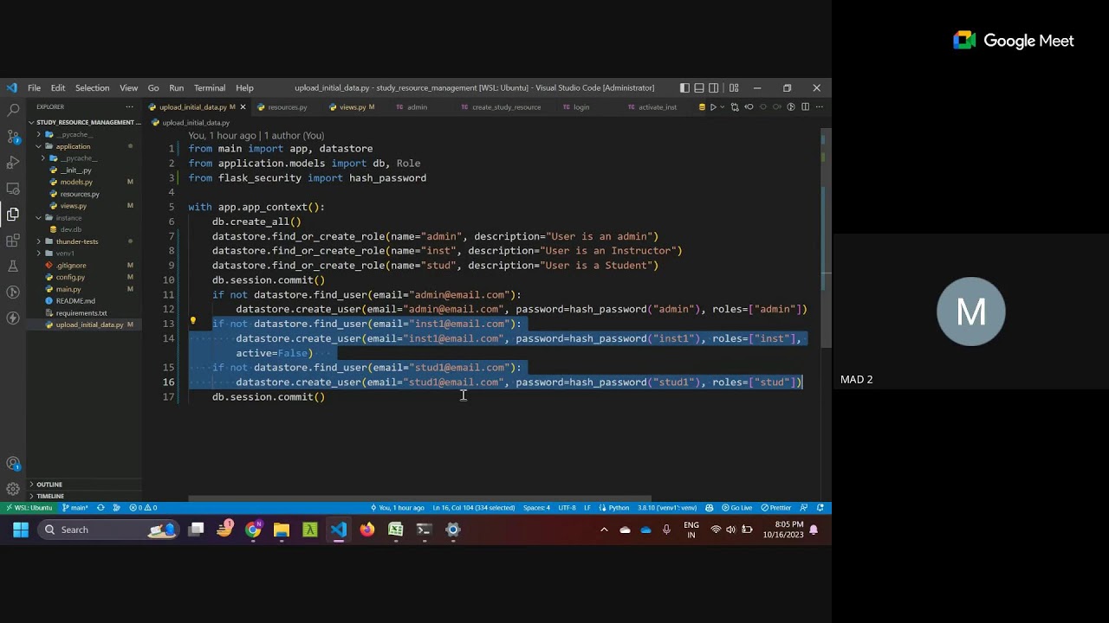The height and width of the screenshot is (623, 1109).
Task: Close the upload_initial_data.py tab
Action: pos(243,107)
